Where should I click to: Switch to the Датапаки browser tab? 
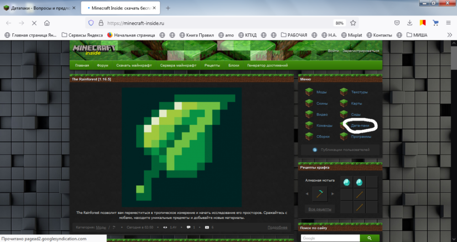pyautogui.click(x=39, y=8)
